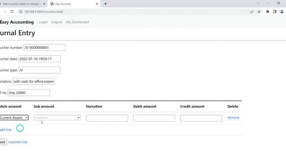This screenshot has width=286, height=161.
Task: Focus the Voucher type field
Action: point(39,70)
